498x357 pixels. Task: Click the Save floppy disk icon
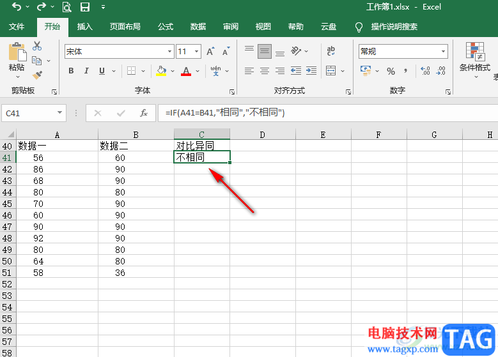(85, 6)
